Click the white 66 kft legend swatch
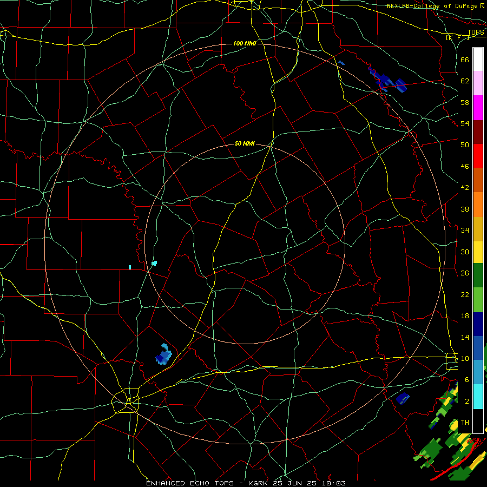This screenshot has height=487, width=487. click(x=478, y=60)
